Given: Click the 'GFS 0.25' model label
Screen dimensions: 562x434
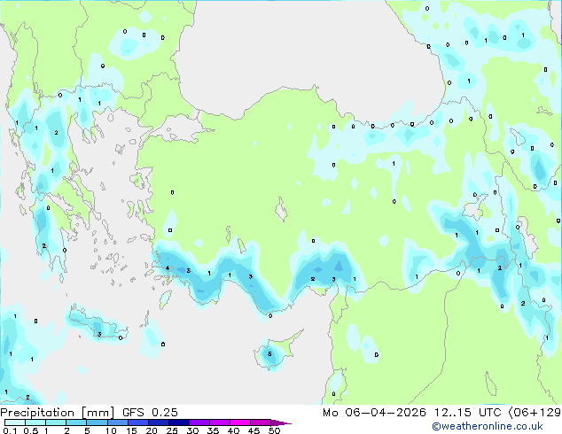Looking at the screenshot, I should point(150,413).
